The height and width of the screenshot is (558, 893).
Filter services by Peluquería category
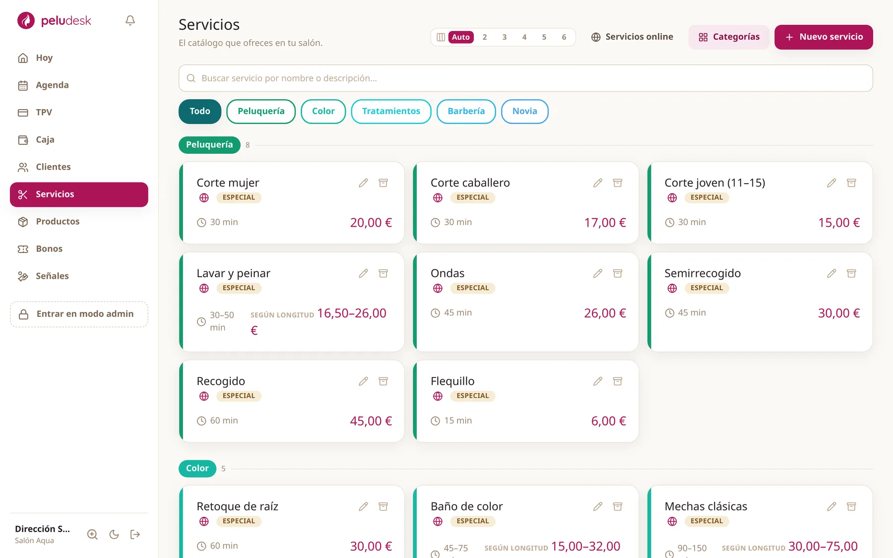[261, 112]
